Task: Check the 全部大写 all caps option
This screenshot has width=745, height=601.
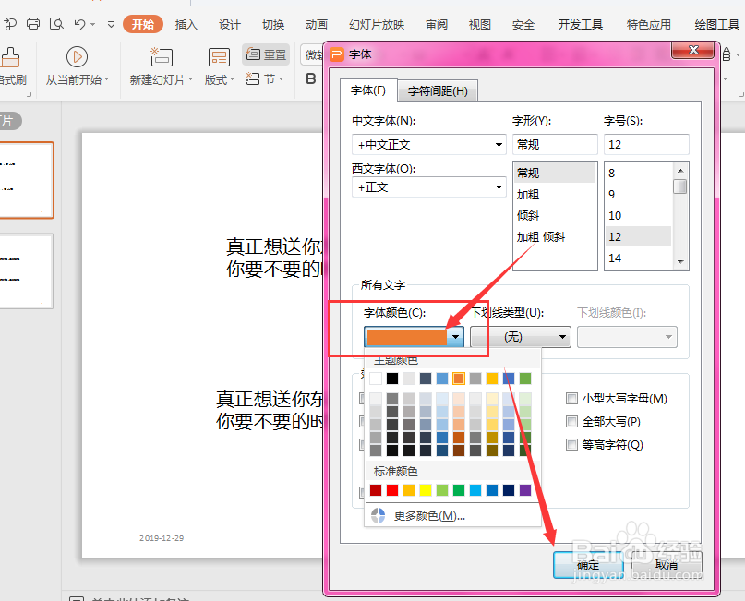Action: (x=571, y=421)
